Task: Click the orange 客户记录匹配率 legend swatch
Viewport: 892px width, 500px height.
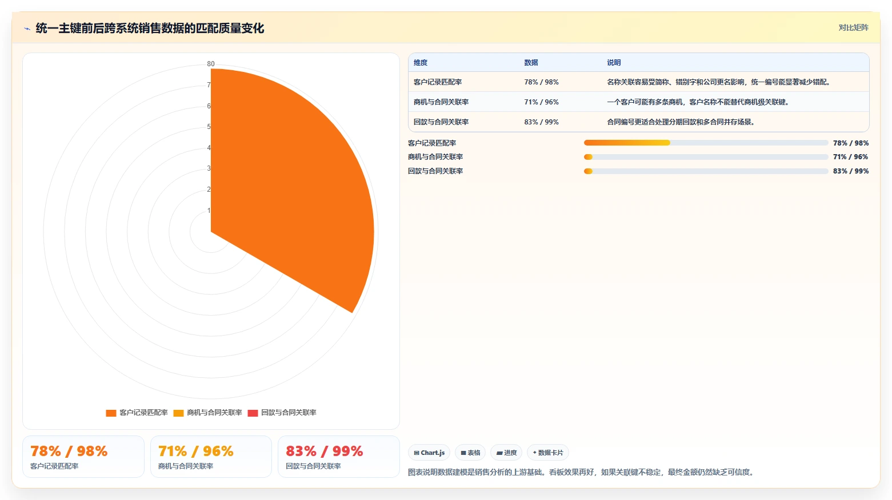Action: click(111, 413)
